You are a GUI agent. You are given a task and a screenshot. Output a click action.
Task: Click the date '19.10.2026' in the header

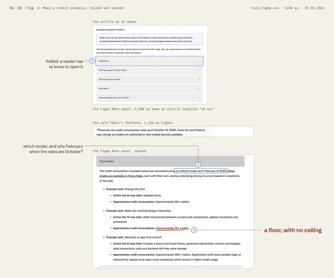[314, 8]
